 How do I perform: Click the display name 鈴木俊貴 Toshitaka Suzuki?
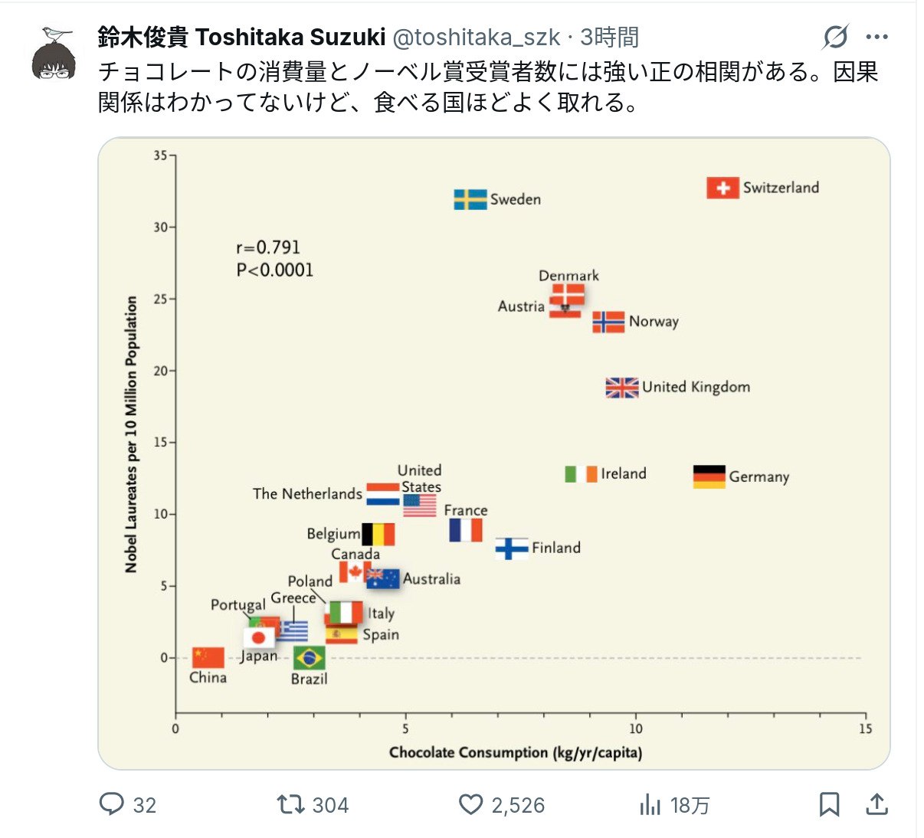pyautogui.click(x=241, y=37)
